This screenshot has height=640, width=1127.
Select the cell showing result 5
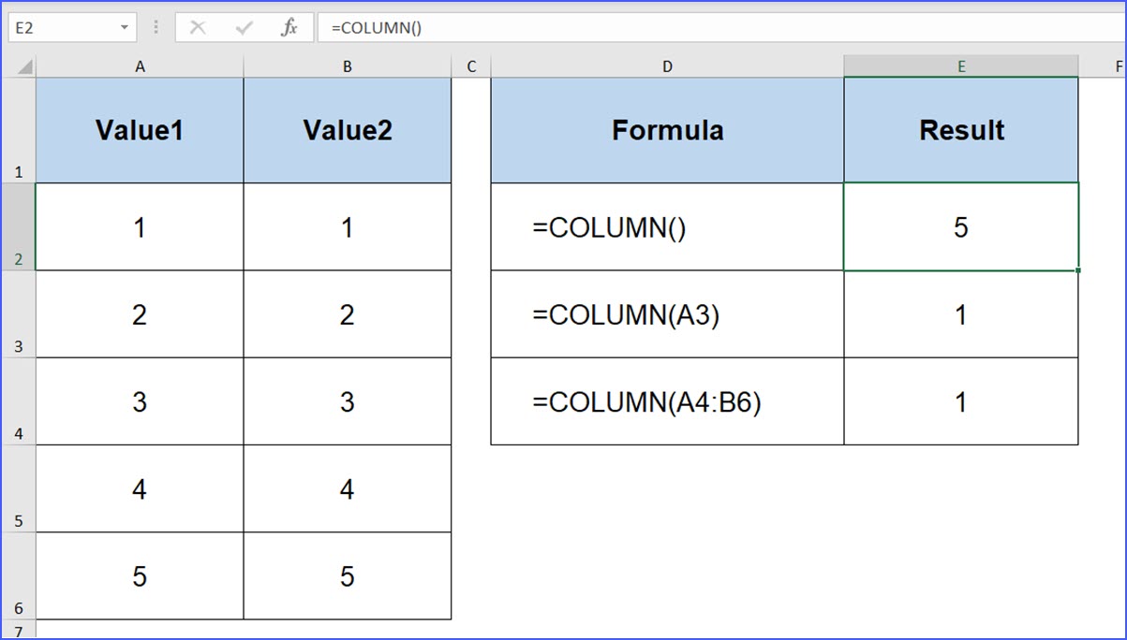[961, 226]
